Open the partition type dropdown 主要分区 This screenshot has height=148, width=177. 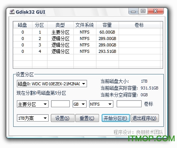[33, 104]
